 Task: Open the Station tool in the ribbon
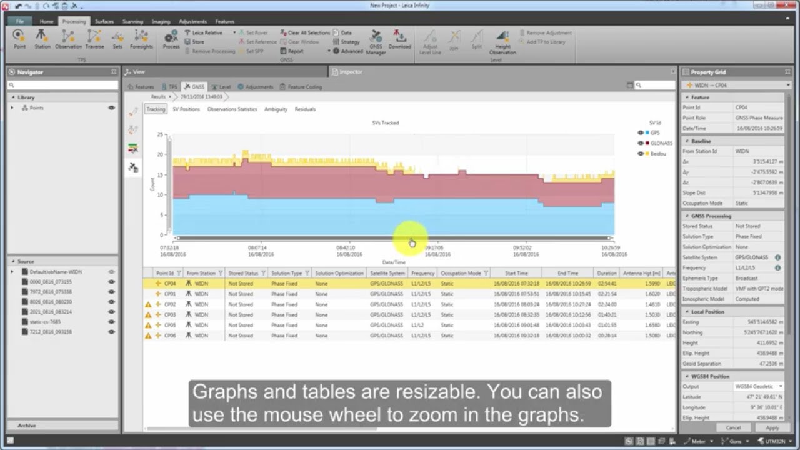coord(42,39)
